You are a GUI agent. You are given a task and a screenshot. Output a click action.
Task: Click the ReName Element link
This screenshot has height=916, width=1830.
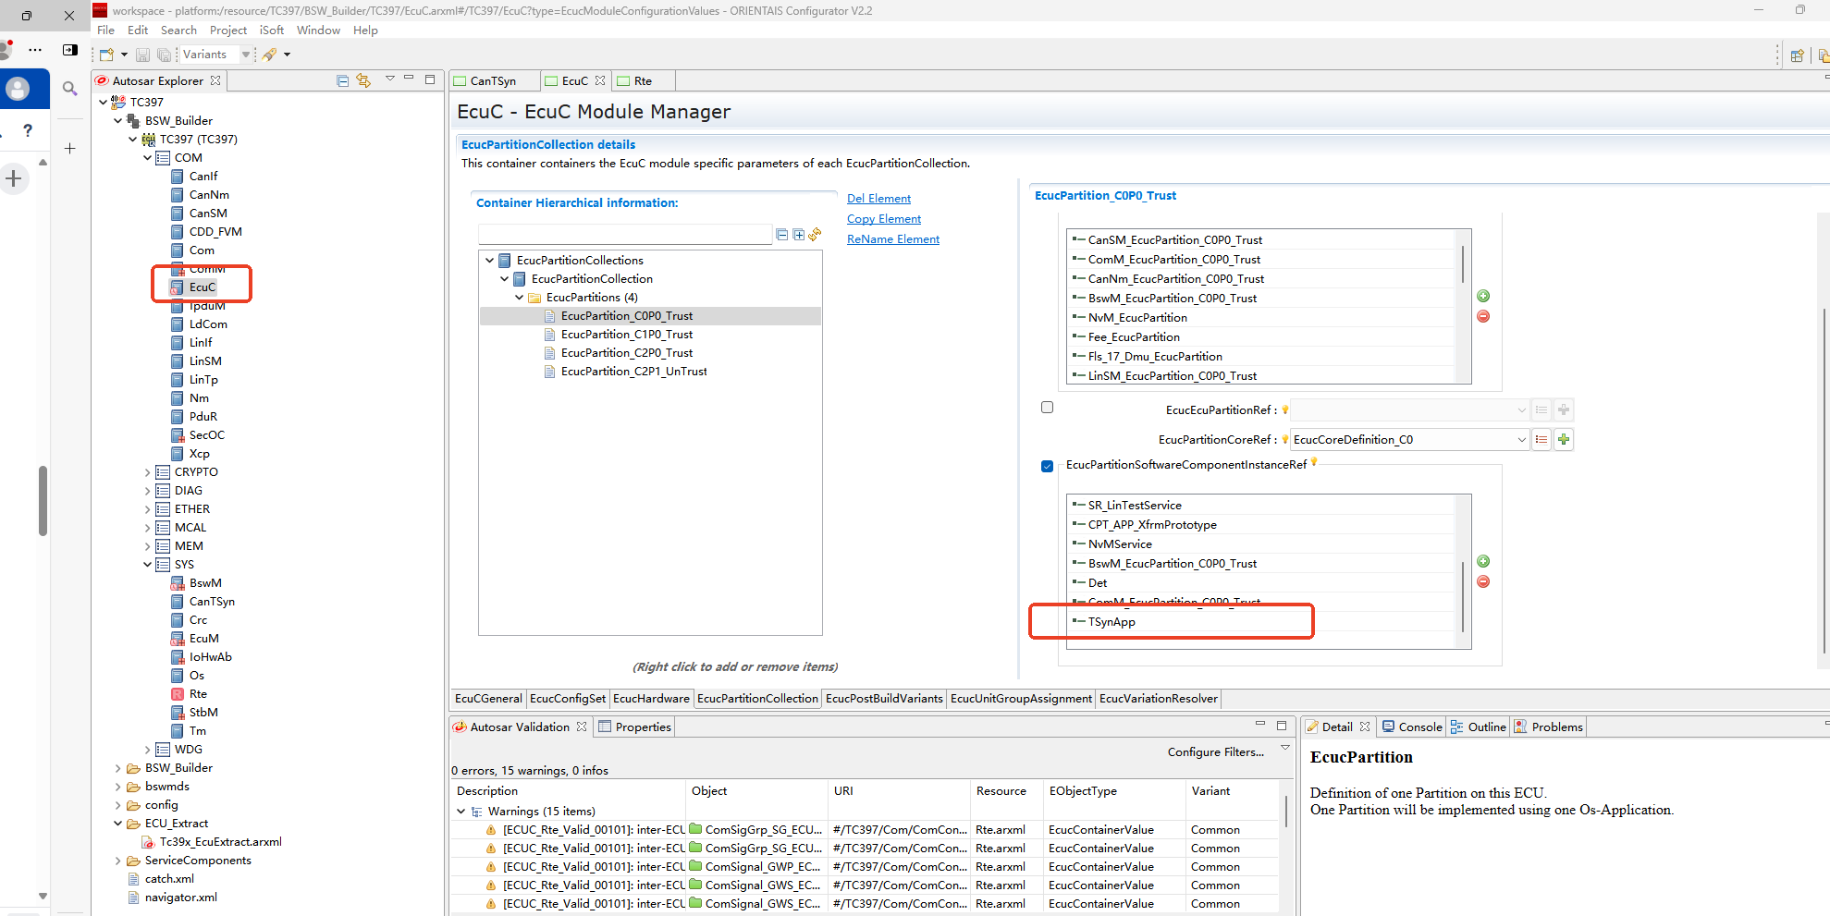892,239
